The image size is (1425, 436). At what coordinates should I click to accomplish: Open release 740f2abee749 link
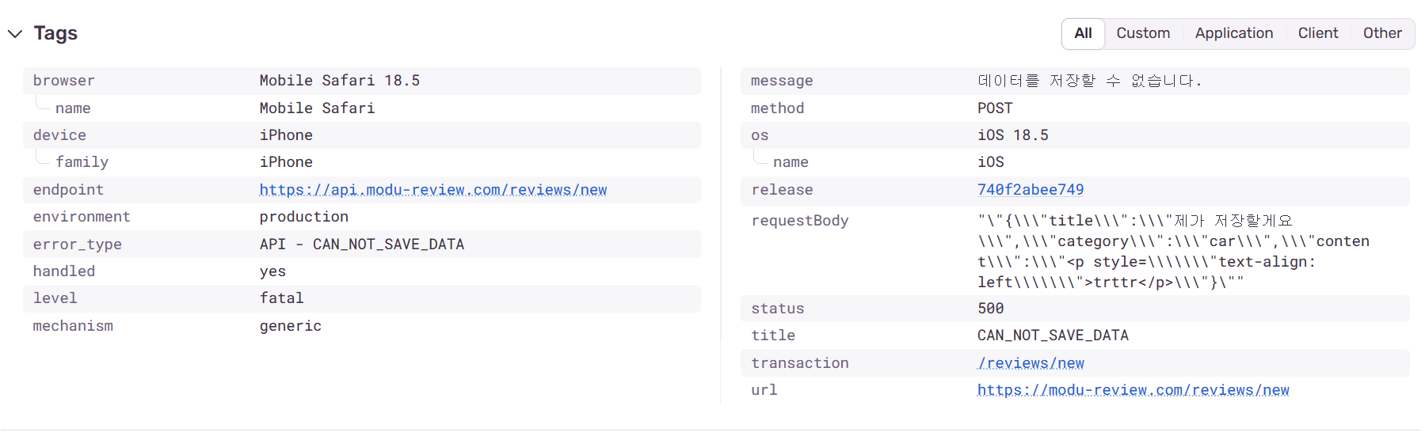(x=1030, y=190)
